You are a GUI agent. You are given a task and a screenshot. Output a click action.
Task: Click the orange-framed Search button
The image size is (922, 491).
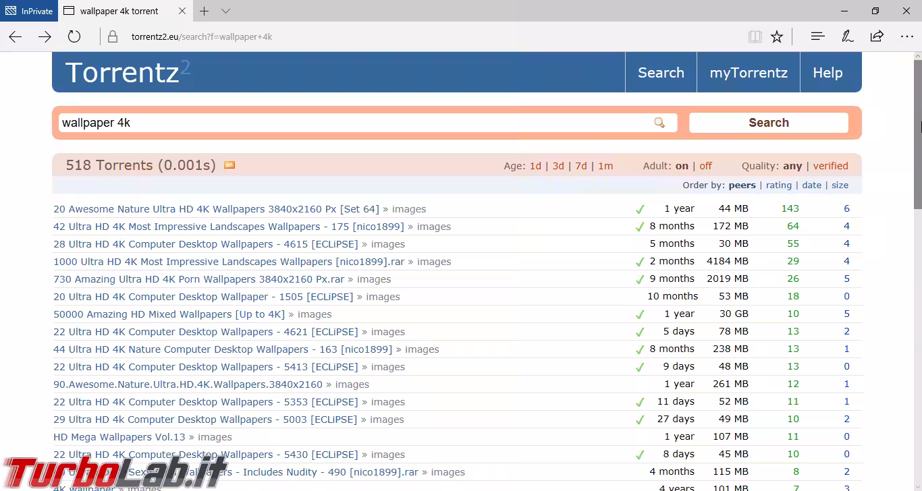click(769, 123)
